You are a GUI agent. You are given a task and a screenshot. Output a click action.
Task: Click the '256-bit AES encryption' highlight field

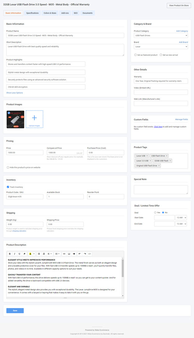(46, 87)
